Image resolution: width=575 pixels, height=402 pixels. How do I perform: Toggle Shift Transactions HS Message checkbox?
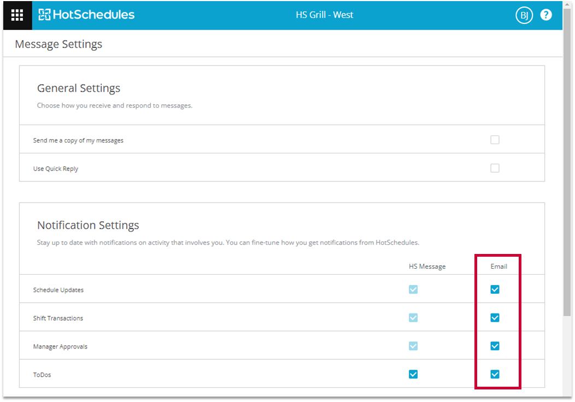pyautogui.click(x=413, y=318)
